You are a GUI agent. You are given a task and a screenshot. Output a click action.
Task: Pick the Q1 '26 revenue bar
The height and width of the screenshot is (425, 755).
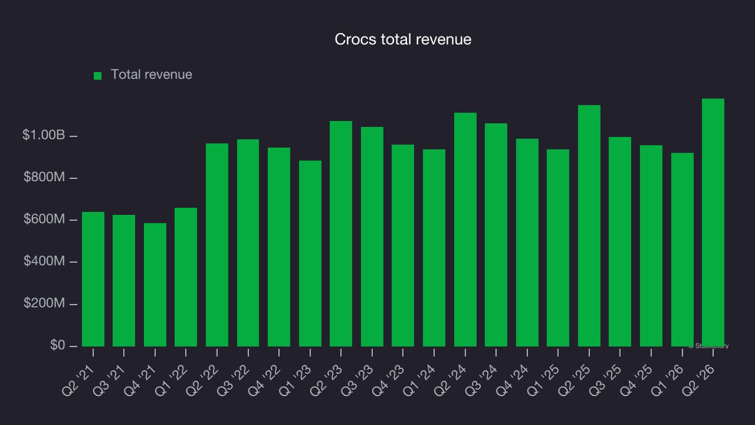[x=682, y=250]
